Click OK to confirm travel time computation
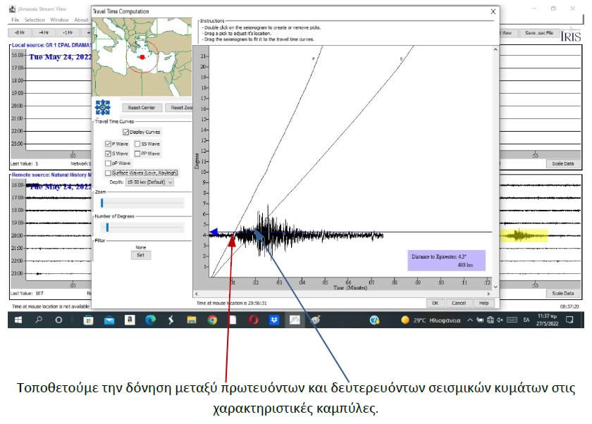 [435, 303]
